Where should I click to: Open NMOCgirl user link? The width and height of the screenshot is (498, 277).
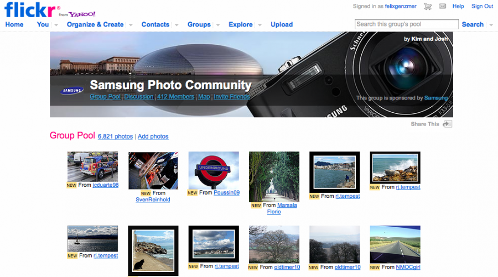click(x=408, y=267)
